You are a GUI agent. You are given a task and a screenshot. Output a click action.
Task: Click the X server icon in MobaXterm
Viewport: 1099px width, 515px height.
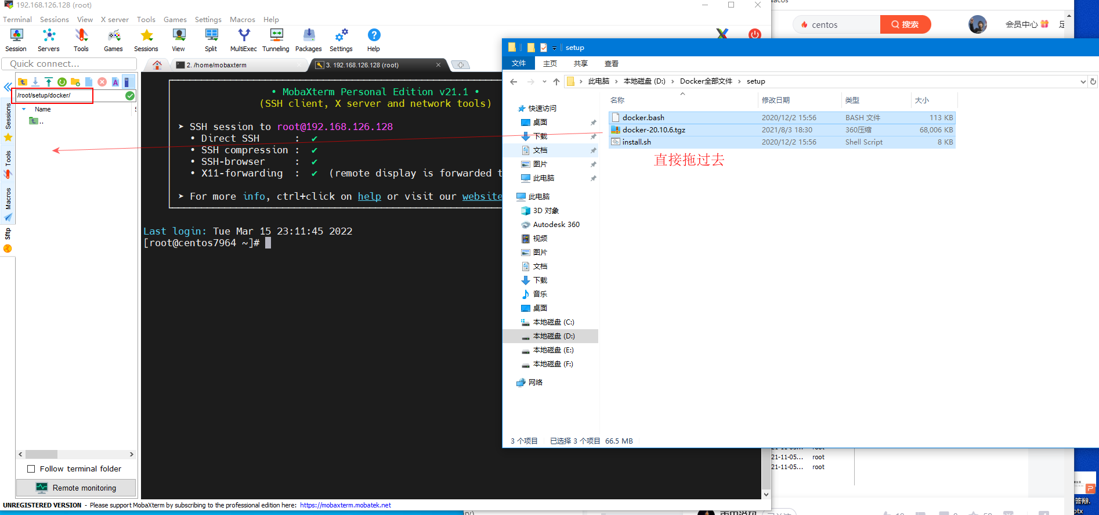tap(722, 34)
